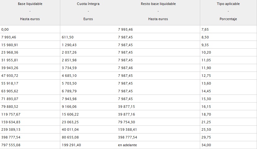Select the 47 930,72 base cell
The height and width of the screenshot is (149, 257).
tap(30, 76)
